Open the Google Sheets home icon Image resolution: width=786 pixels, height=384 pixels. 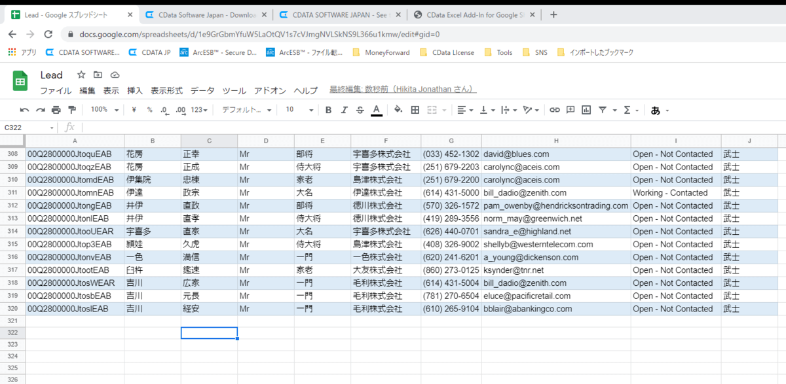click(20, 81)
